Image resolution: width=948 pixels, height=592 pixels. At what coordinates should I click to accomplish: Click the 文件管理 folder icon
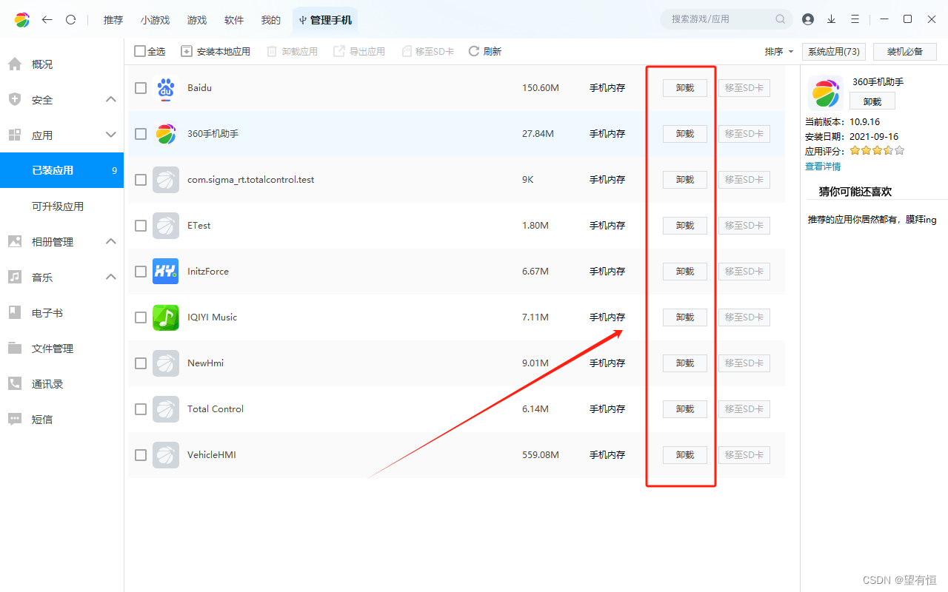tap(15, 348)
